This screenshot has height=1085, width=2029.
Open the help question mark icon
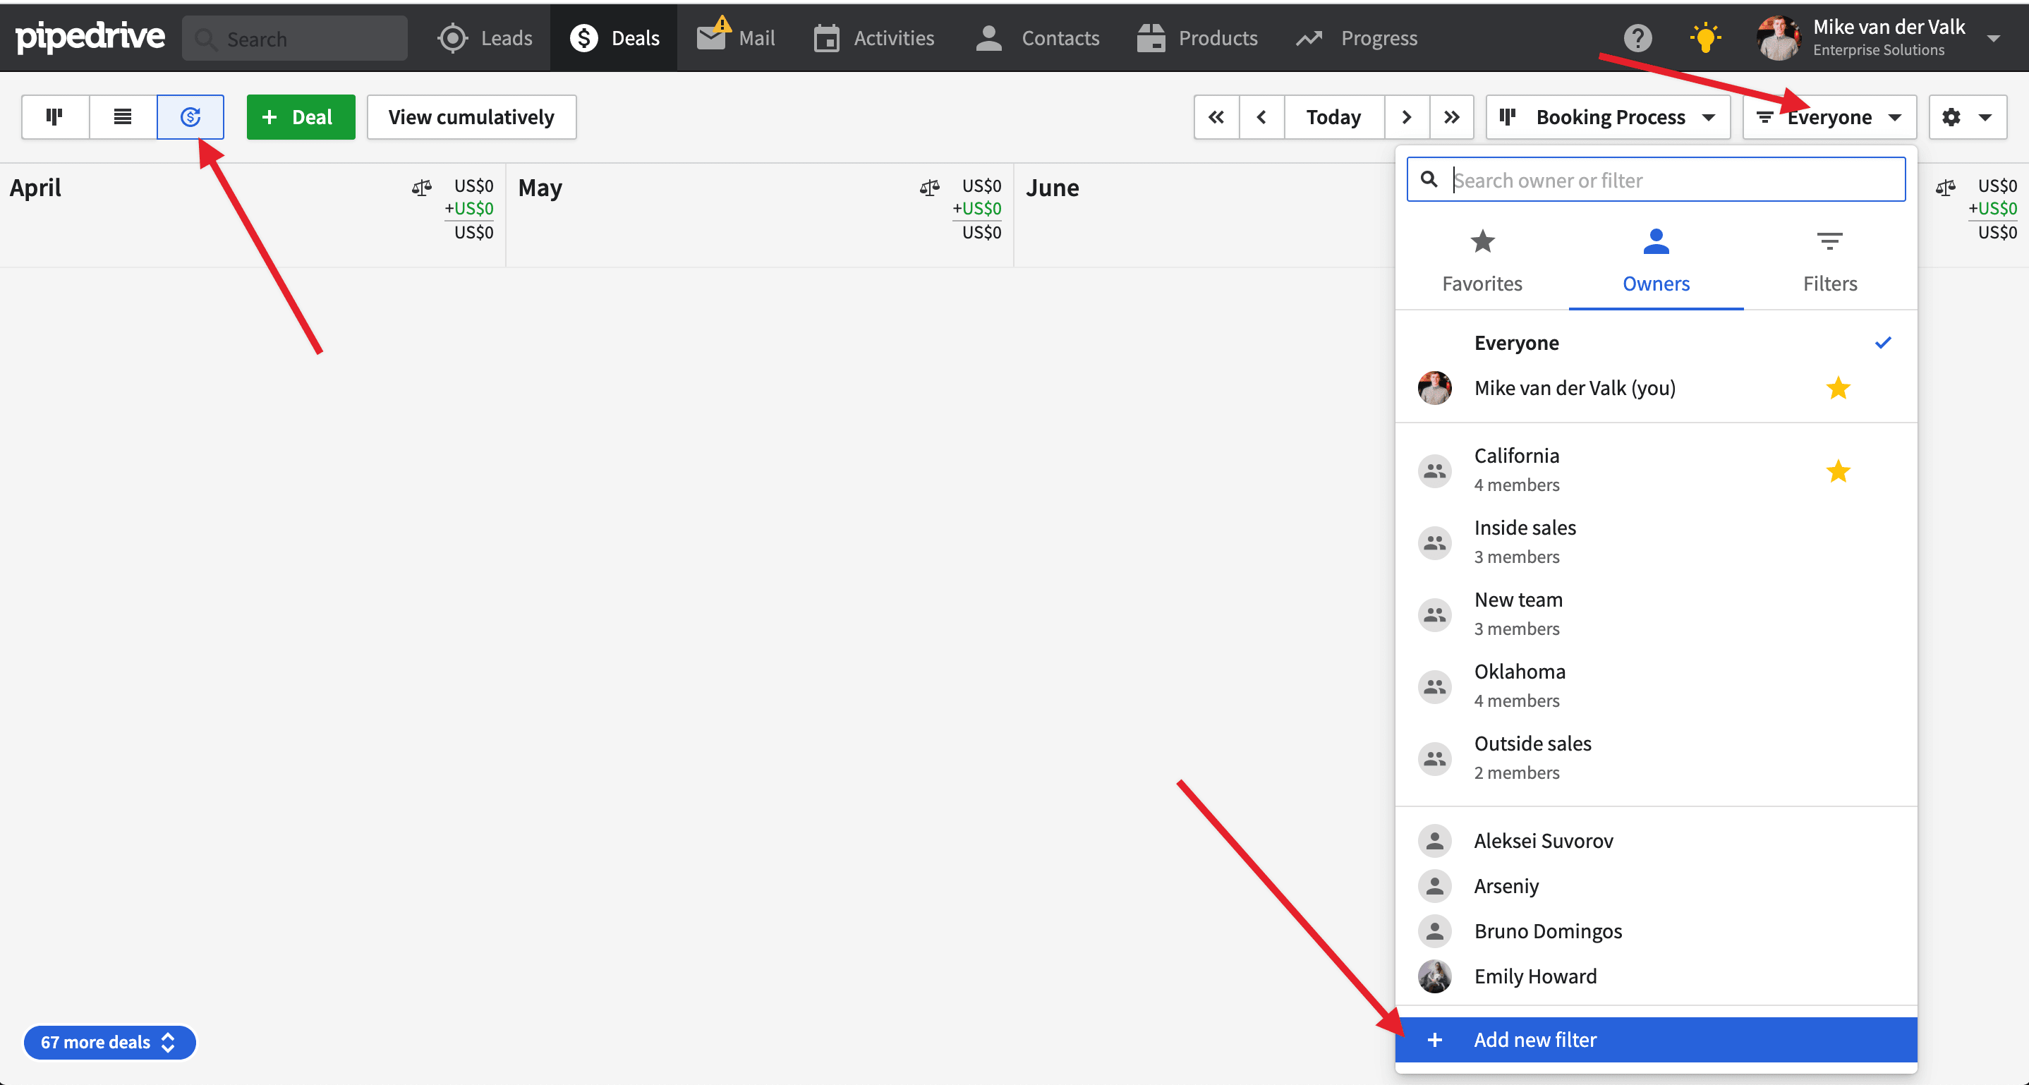[x=1637, y=37]
